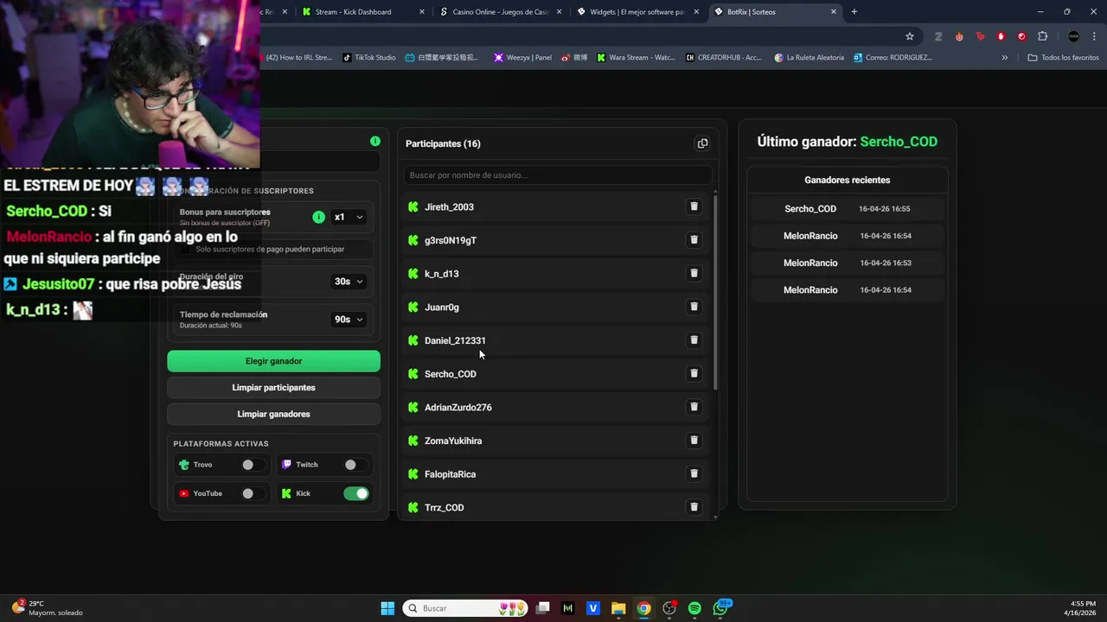Click subscriber bonus green info icon

[318, 217]
